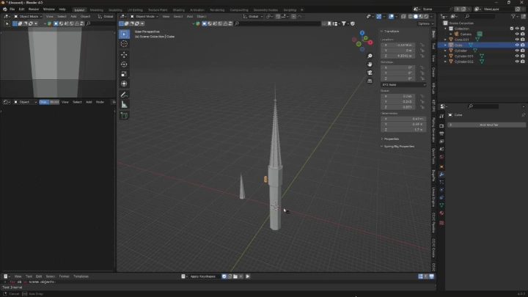Click the viewport pan hand icon
This screenshot has width=528, height=297.
tap(370, 65)
